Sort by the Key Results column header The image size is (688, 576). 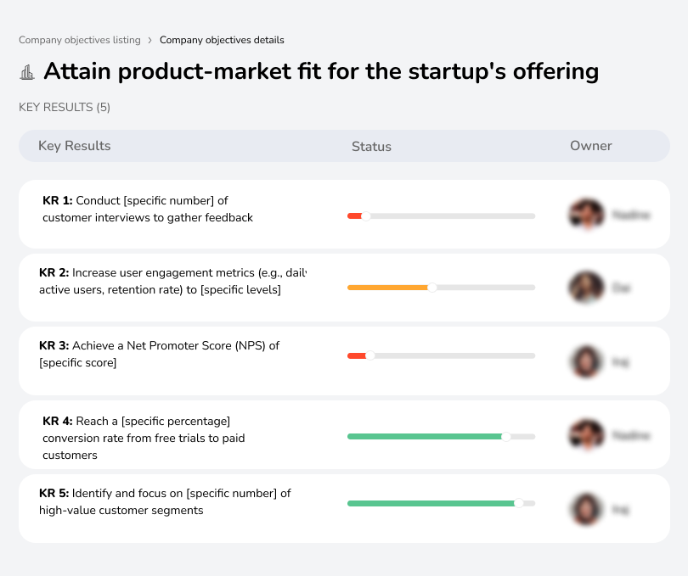pyautogui.click(x=75, y=146)
